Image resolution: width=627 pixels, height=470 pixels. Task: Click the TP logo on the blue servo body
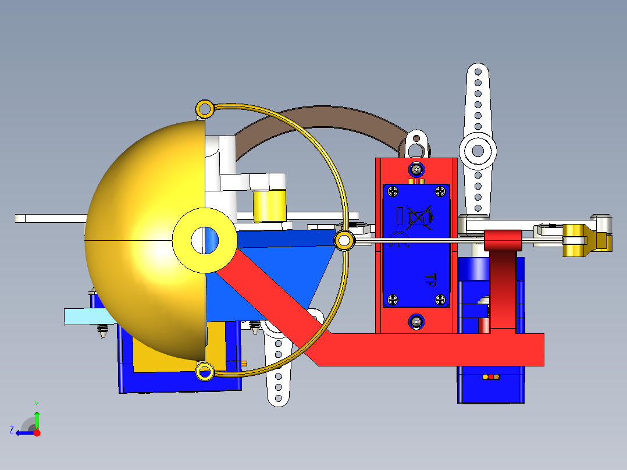pyautogui.click(x=430, y=281)
